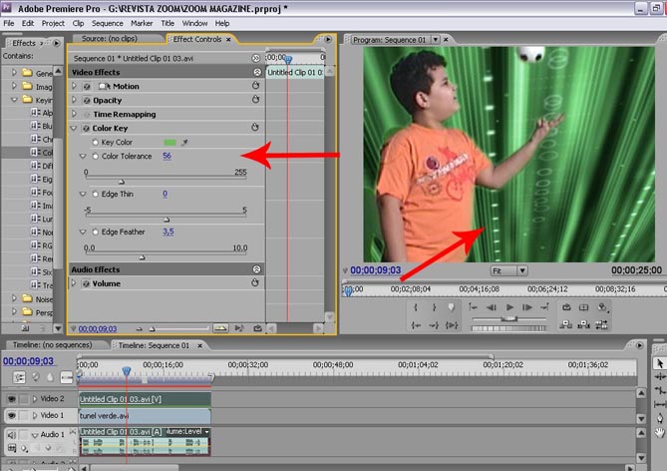This screenshot has height=471, width=667.
Task: Click the Edge Feather value 3,5
Action: tap(168, 232)
